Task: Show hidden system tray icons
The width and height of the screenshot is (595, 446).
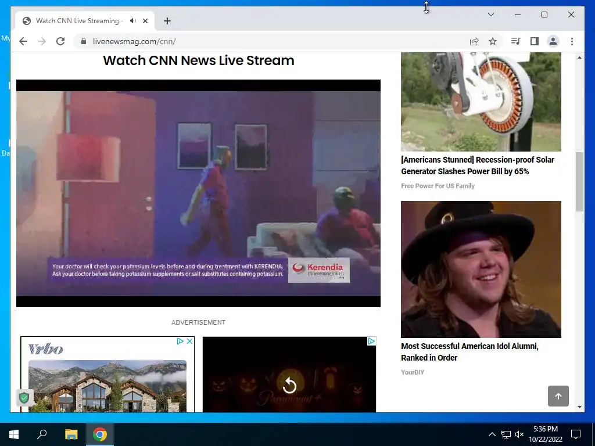Action: [492, 434]
